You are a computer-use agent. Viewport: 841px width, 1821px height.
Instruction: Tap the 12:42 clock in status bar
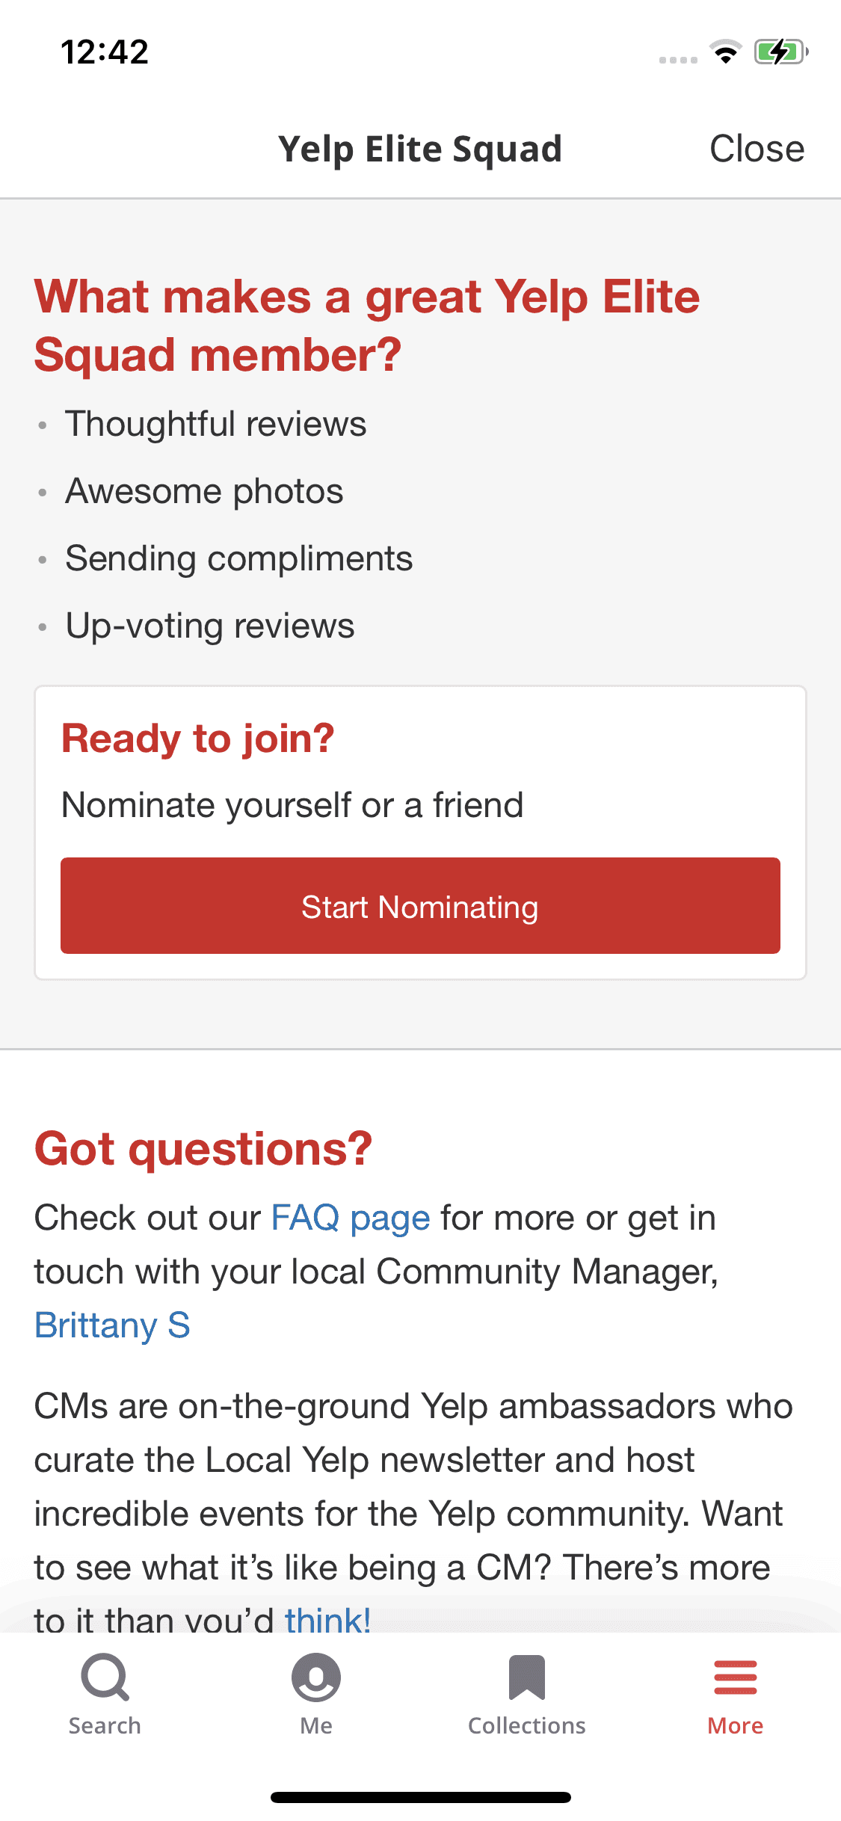105,52
